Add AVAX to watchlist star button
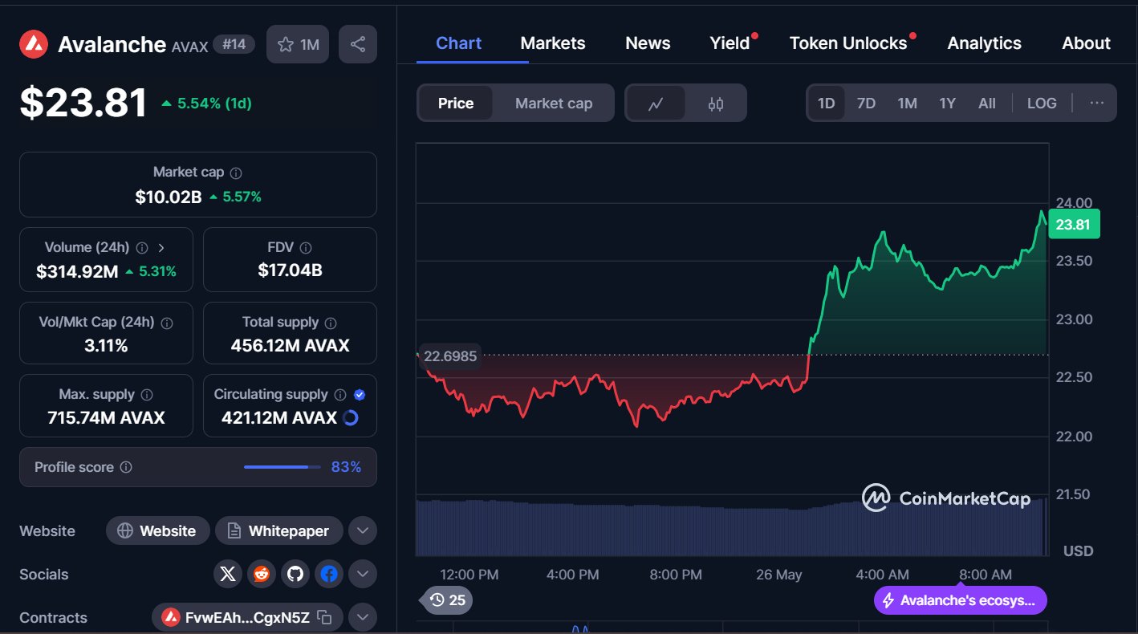Screen dimensions: 1138x634 tap(298, 44)
